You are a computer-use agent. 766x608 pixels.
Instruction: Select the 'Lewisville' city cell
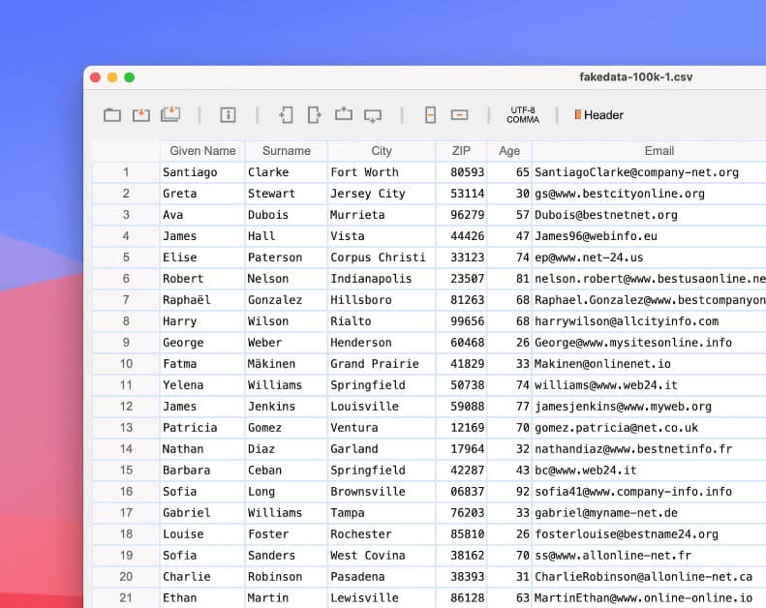382,597
